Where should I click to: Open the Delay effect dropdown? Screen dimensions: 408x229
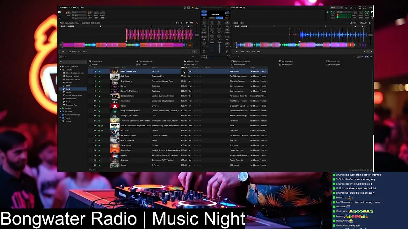(79, 12)
